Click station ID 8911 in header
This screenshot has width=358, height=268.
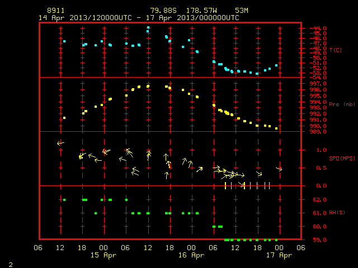click(56, 11)
